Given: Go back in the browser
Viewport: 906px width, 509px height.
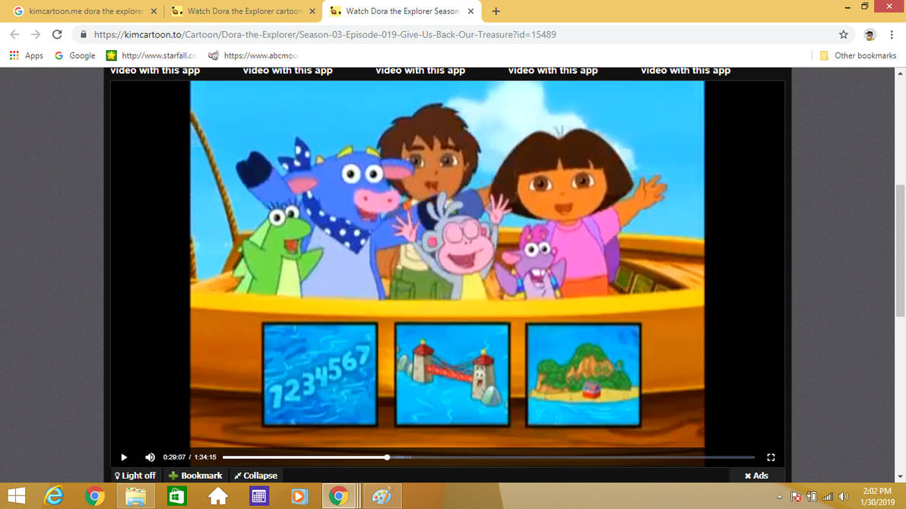Looking at the screenshot, I should (15, 35).
